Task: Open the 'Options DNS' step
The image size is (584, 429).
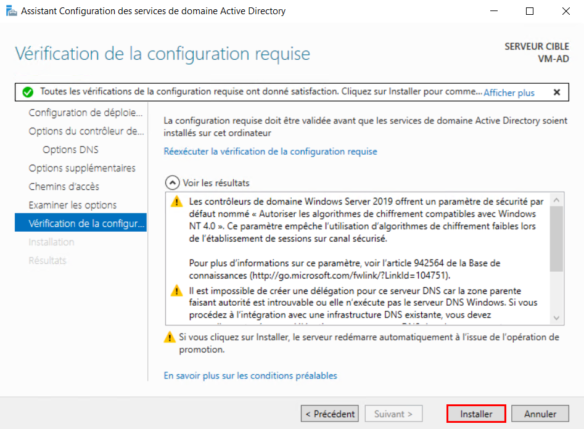Action: pyautogui.click(x=70, y=150)
